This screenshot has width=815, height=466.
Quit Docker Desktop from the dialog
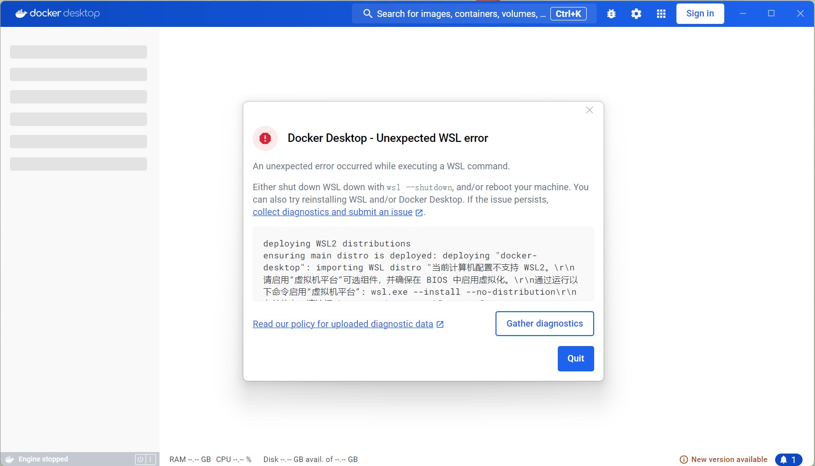(x=576, y=358)
